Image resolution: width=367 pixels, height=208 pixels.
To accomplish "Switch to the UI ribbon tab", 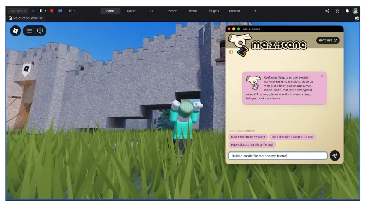I will pyautogui.click(x=152, y=11).
